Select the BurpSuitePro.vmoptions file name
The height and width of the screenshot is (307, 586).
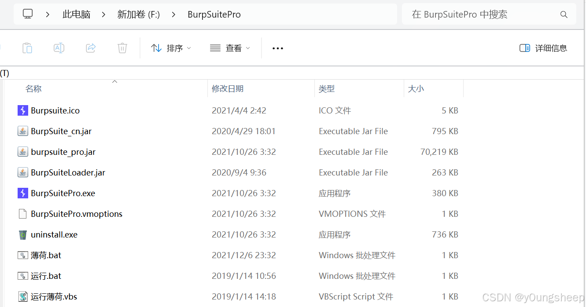pos(77,214)
